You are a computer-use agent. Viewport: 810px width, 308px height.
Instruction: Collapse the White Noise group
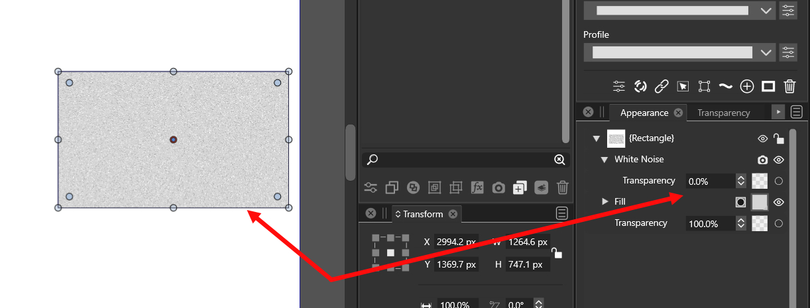[604, 160]
